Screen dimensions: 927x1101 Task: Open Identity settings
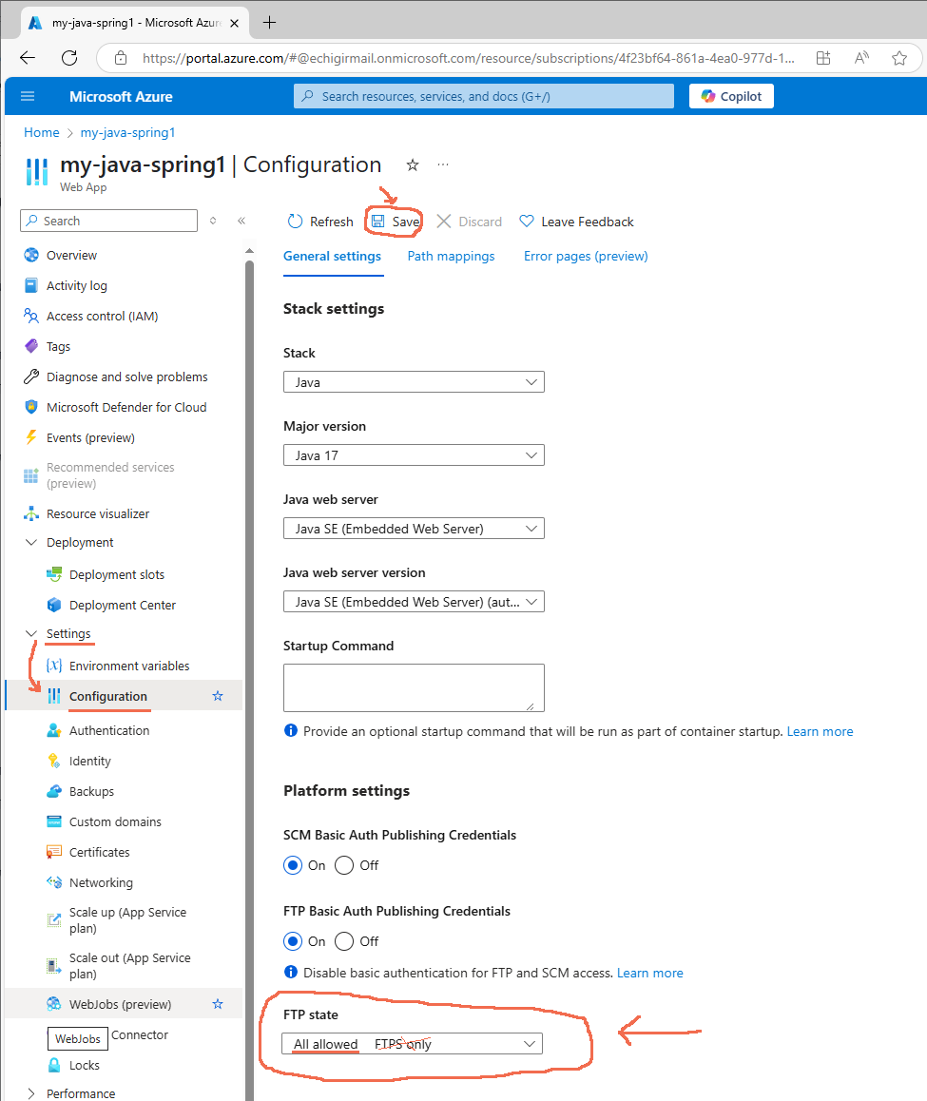tap(90, 761)
